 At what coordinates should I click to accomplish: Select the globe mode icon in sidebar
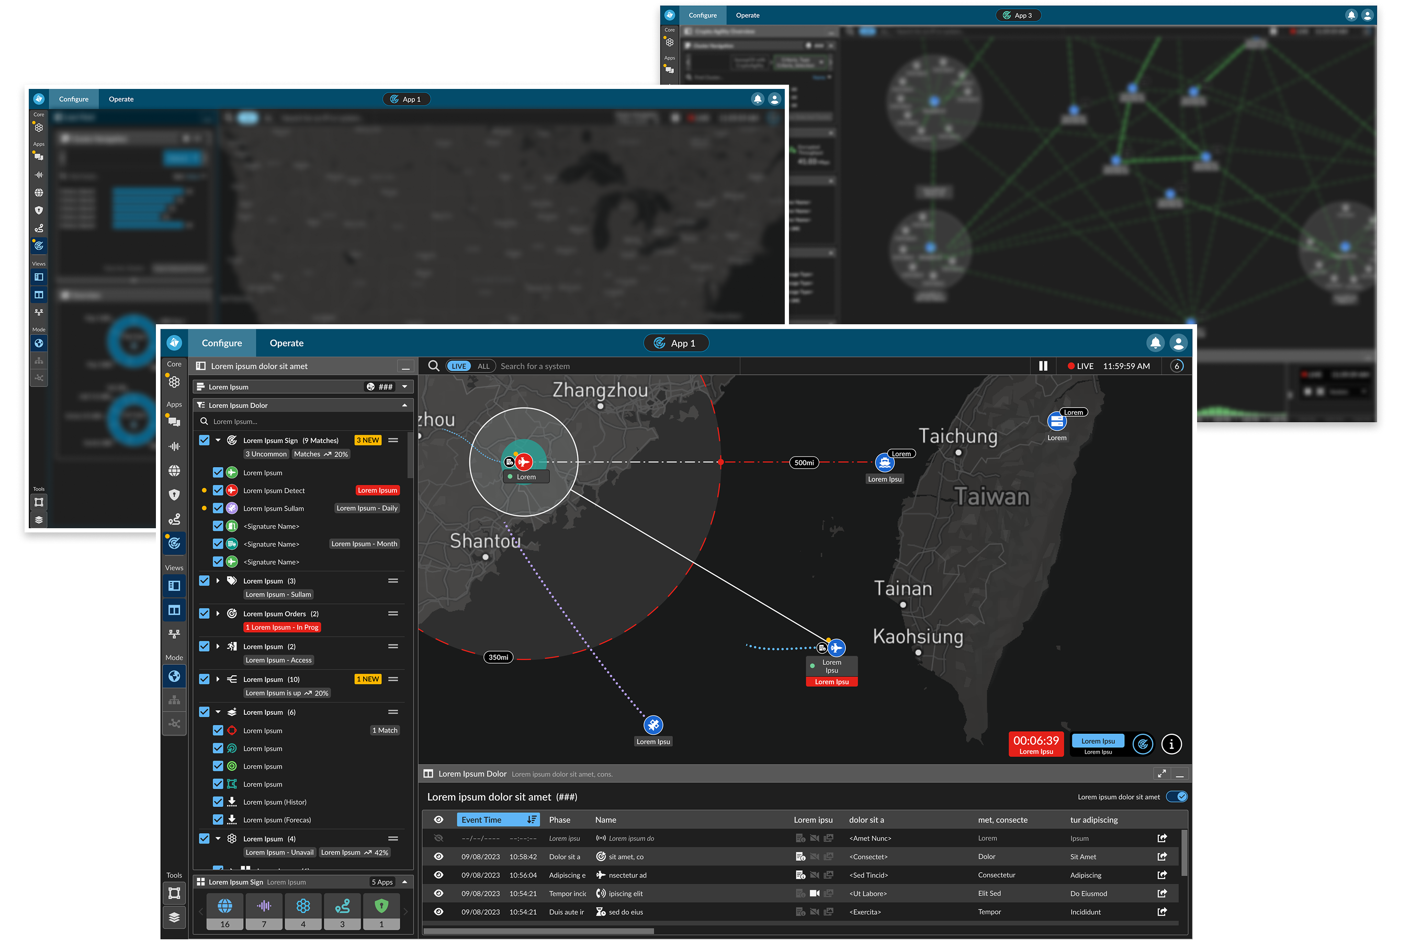[x=174, y=676]
